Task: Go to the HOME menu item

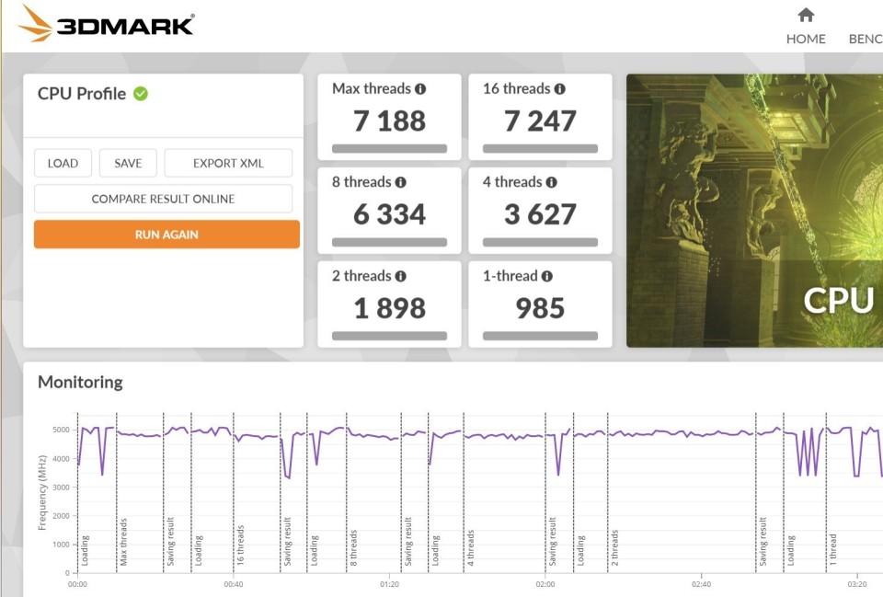Action: [806, 39]
